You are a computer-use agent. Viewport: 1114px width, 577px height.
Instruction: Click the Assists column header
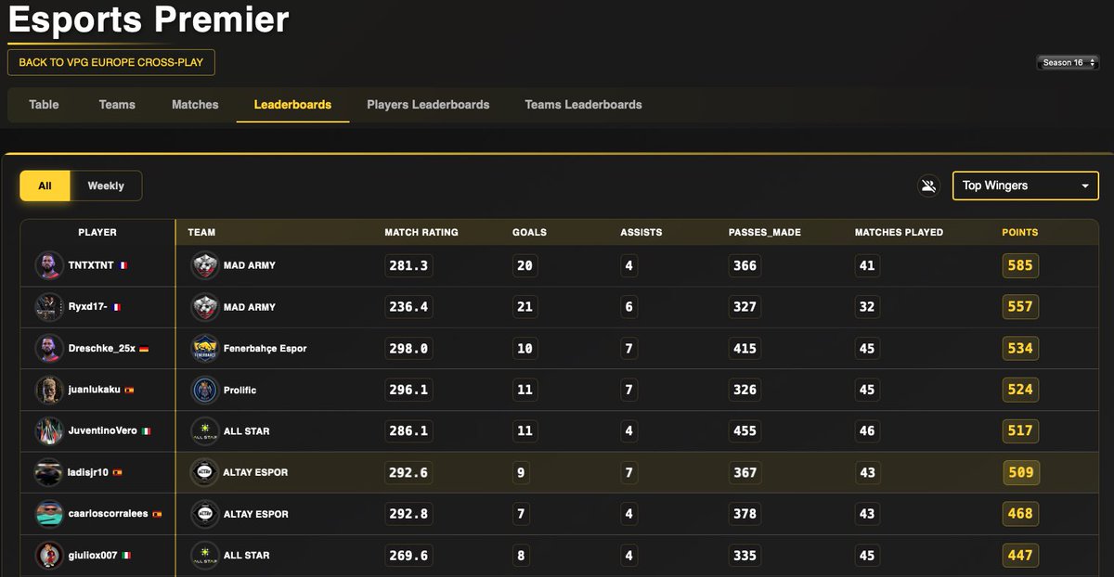(641, 232)
